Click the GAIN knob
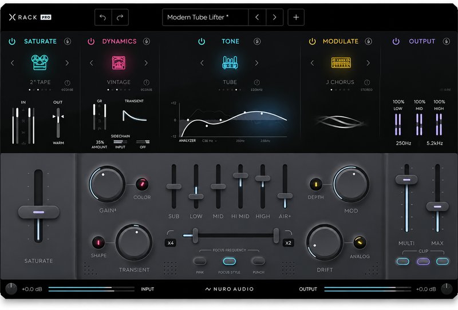 107,184
